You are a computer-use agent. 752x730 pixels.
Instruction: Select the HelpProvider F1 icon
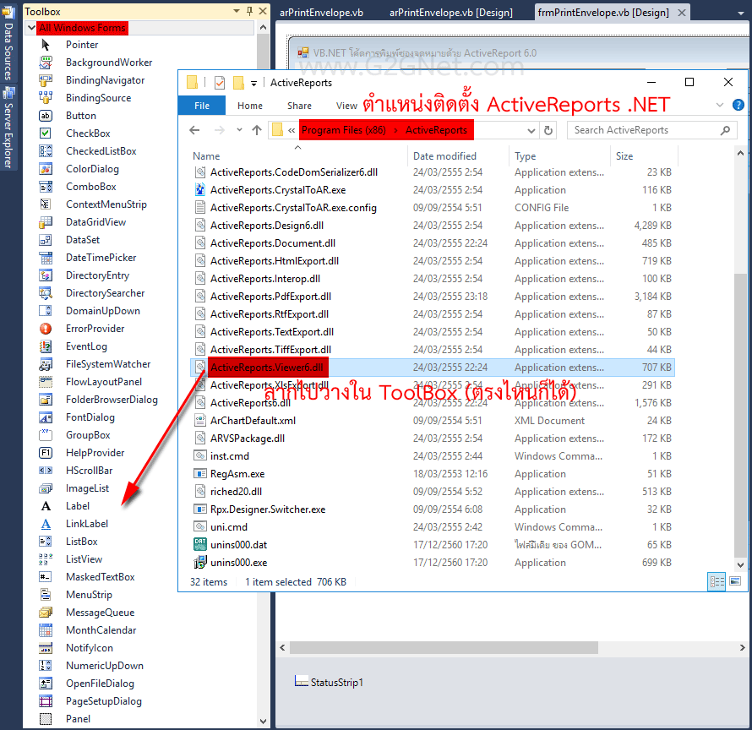click(x=46, y=453)
